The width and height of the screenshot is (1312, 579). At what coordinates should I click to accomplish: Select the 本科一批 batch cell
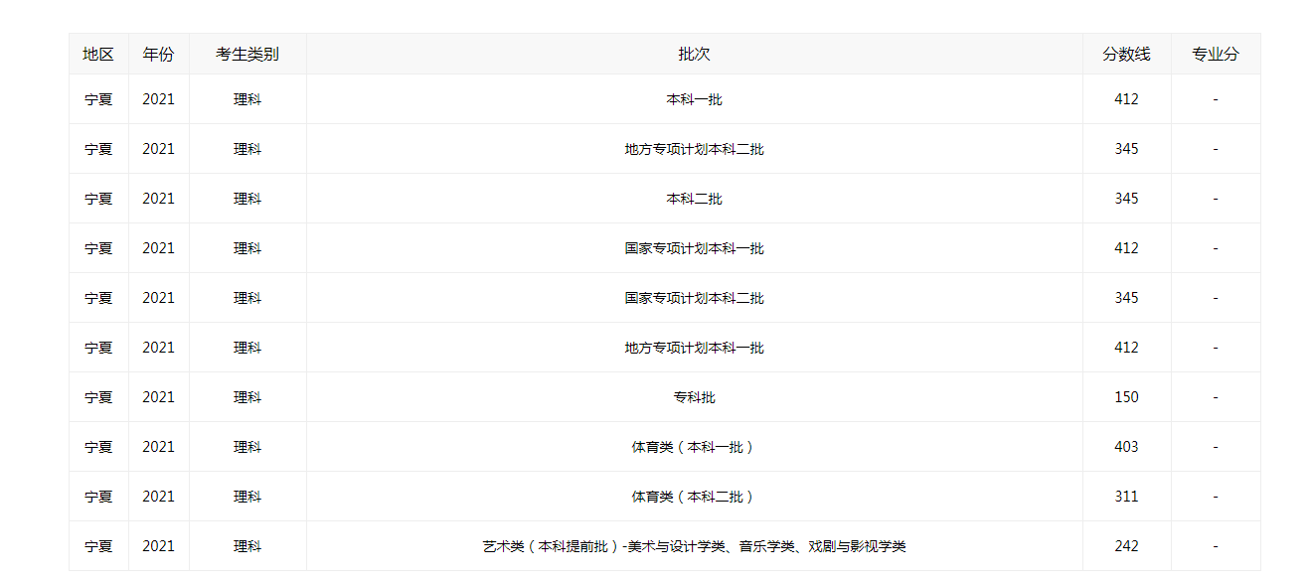coord(695,99)
